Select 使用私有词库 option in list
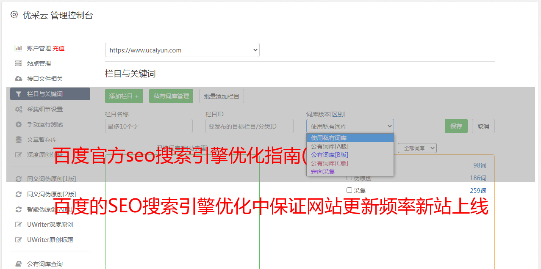This screenshot has width=541, height=269. point(350,138)
